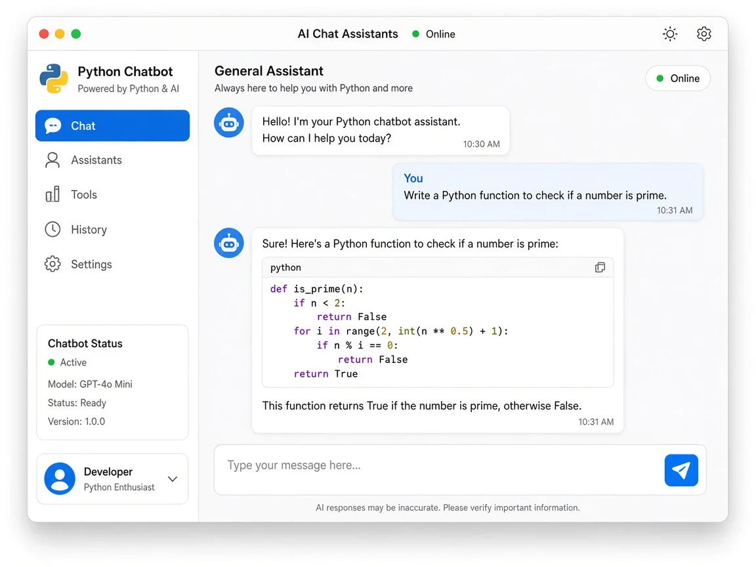Click the 'You' label in the user message
756x567 pixels.
point(413,178)
